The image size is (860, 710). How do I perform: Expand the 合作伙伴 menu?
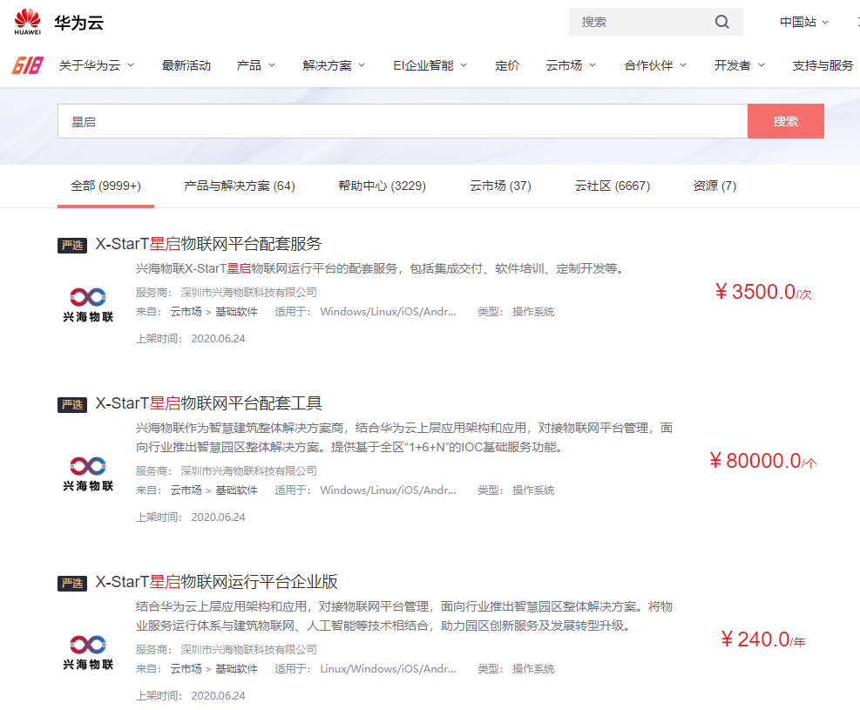click(x=655, y=65)
